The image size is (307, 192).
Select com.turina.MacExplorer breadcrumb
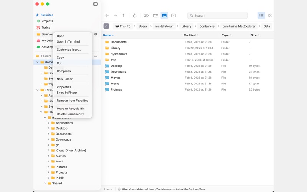click(239, 26)
